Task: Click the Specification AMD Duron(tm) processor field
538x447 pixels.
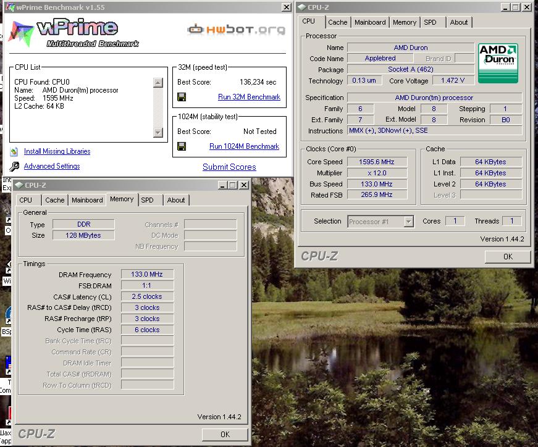Action: pyautogui.click(x=435, y=98)
